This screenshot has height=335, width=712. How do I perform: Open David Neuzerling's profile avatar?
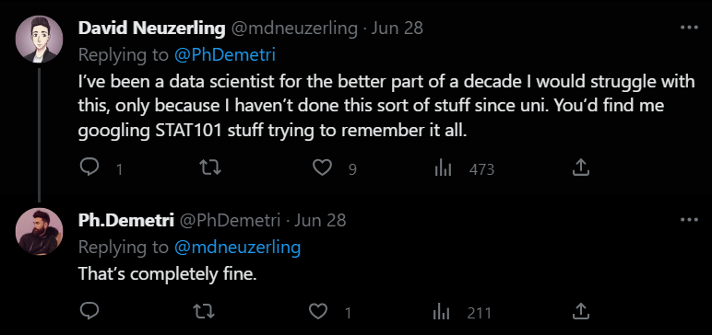point(39,39)
